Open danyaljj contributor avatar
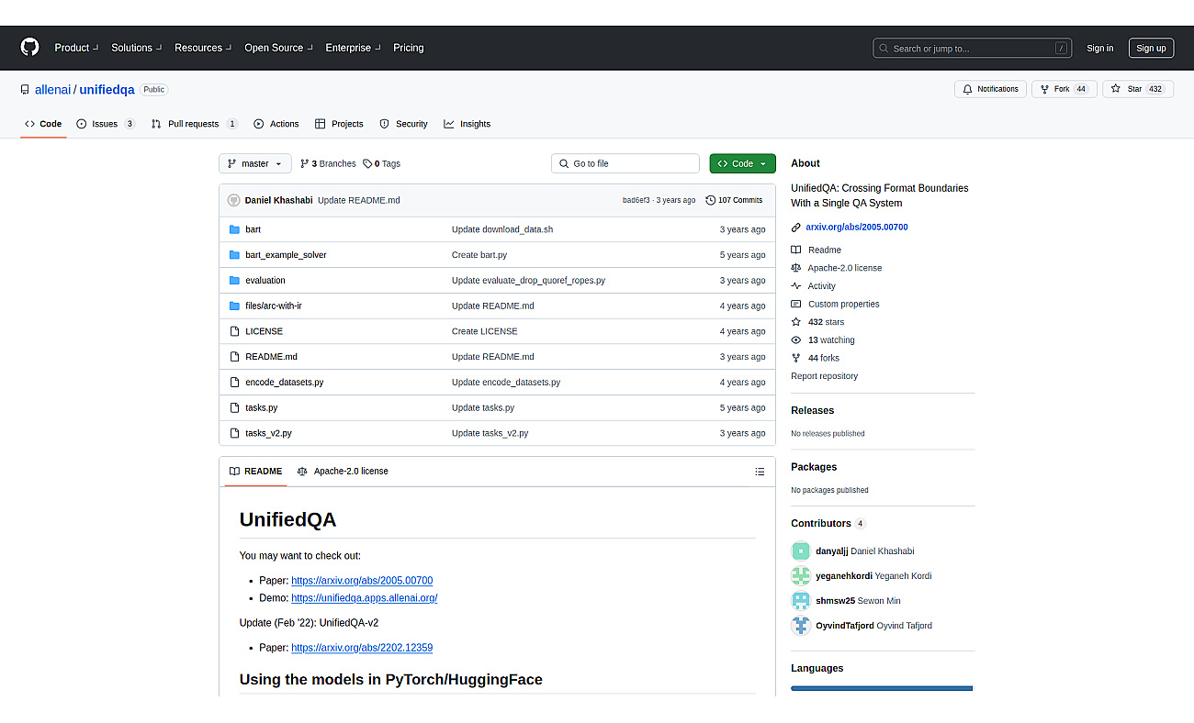The image size is (1194, 723). 801,551
